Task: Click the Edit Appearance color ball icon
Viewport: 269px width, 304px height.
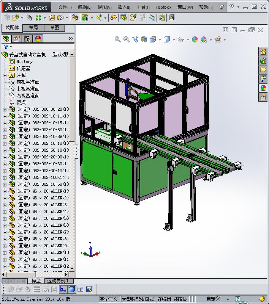Action: click(195, 39)
